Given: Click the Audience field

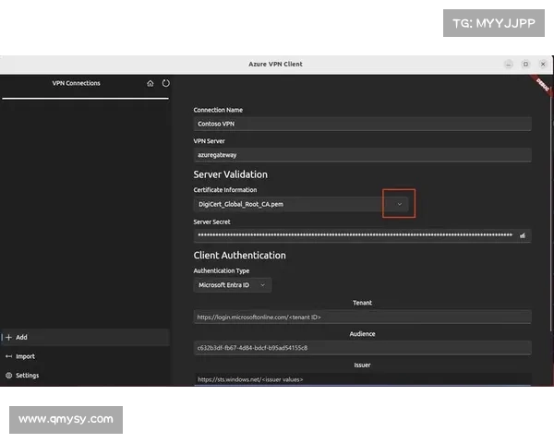Looking at the screenshot, I should [x=362, y=348].
